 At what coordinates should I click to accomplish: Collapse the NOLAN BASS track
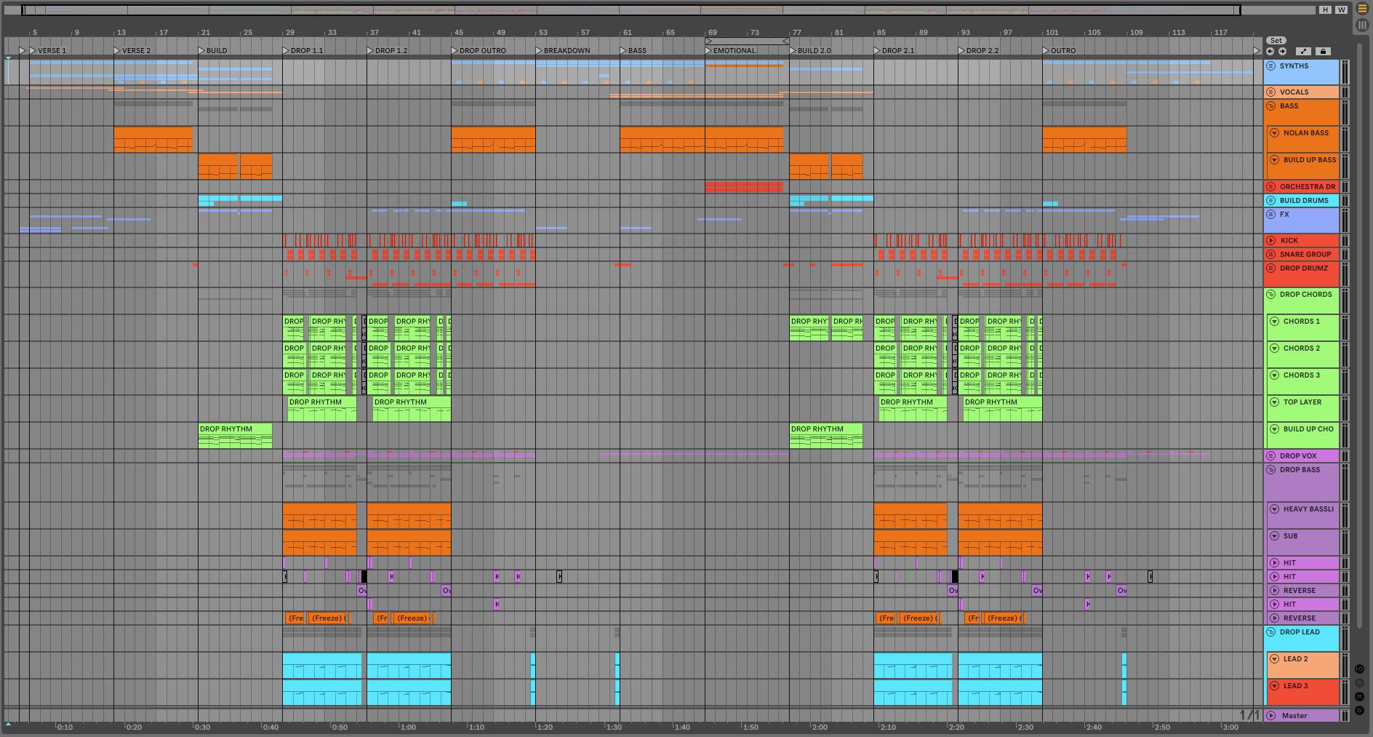(x=1274, y=133)
